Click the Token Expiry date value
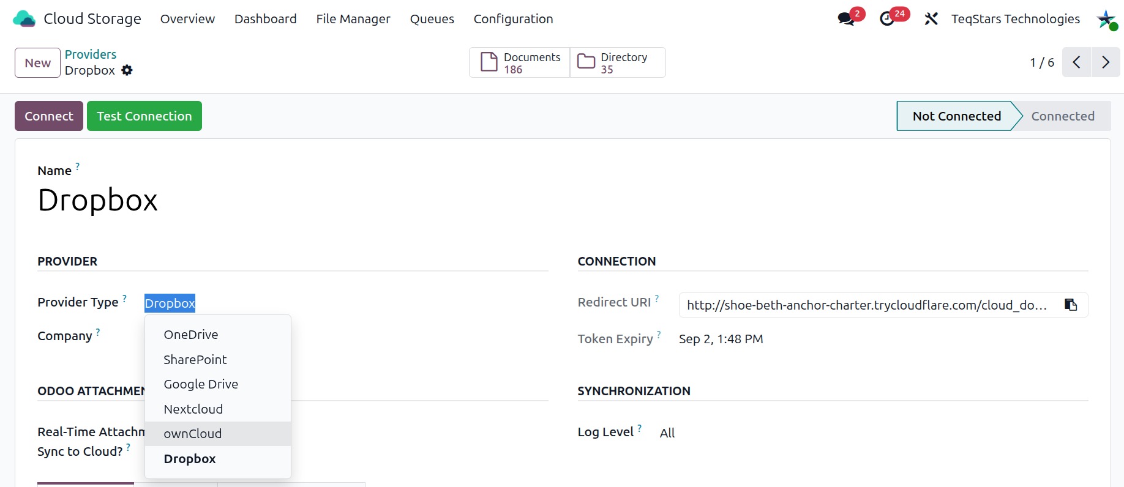Viewport: 1124px width, 487px height. [x=721, y=339]
